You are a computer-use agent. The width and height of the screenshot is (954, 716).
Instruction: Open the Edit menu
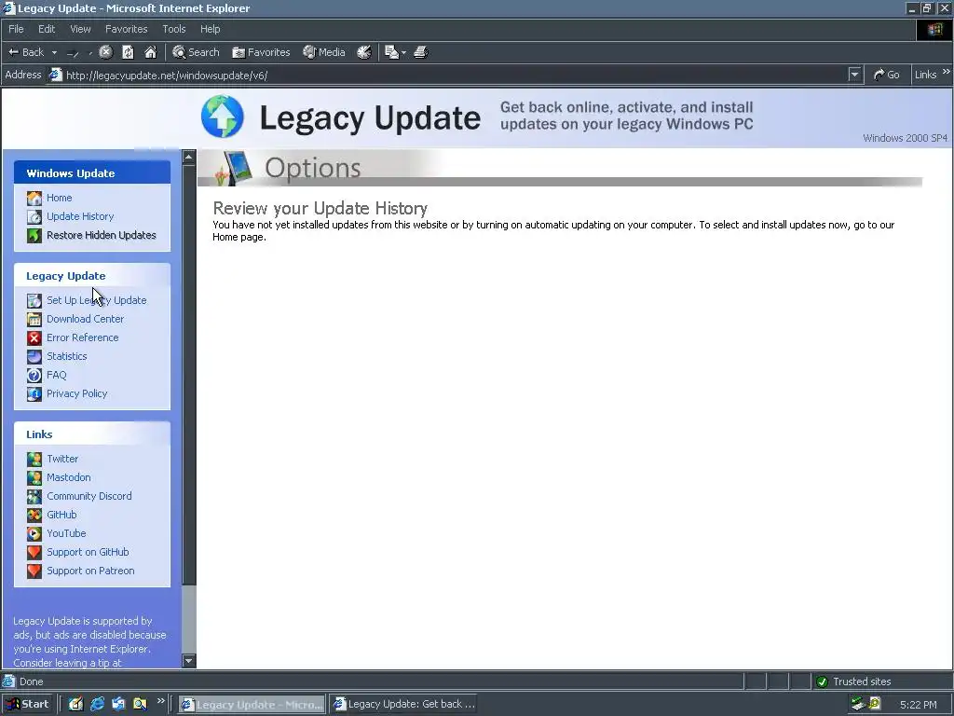[47, 29]
